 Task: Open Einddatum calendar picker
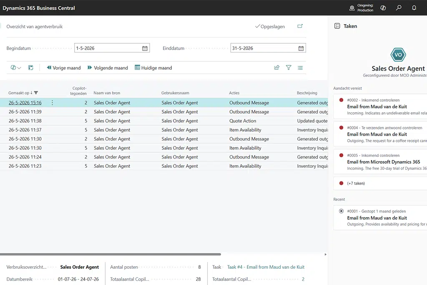point(301,48)
